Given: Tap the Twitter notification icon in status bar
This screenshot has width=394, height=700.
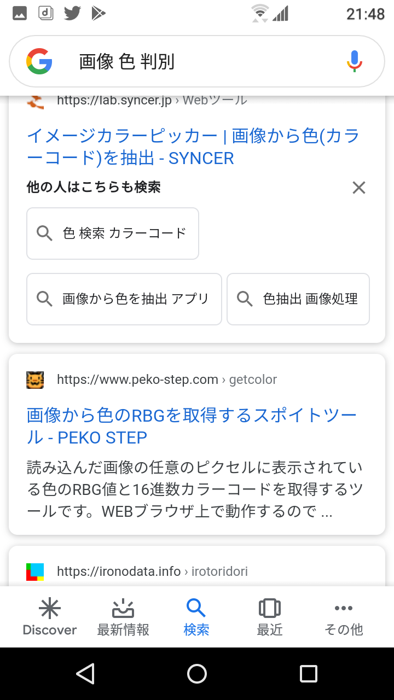Looking at the screenshot, I should click(x=72, y=13).
